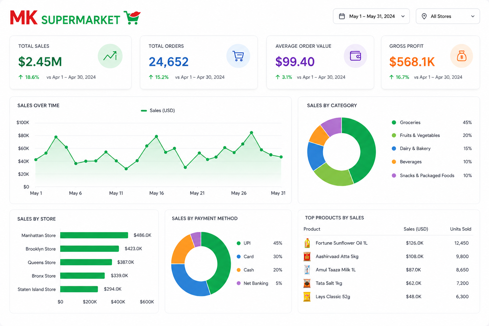Click the calendar icon in date picker
Viewport: 489px width, 326px height.
pos(342,16)
